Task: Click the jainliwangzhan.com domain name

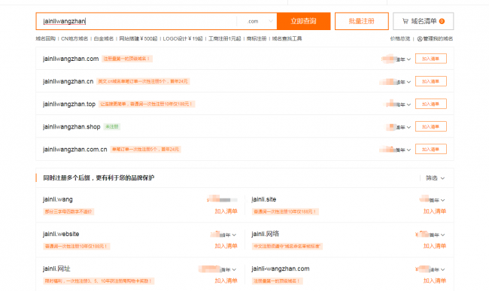Action: tap(71, 59)
